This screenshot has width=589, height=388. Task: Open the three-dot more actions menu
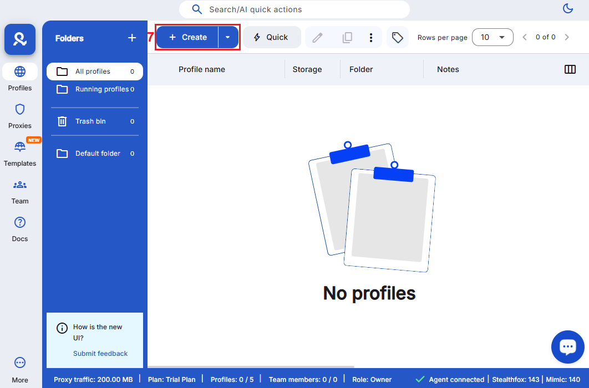tap(371, 37)
